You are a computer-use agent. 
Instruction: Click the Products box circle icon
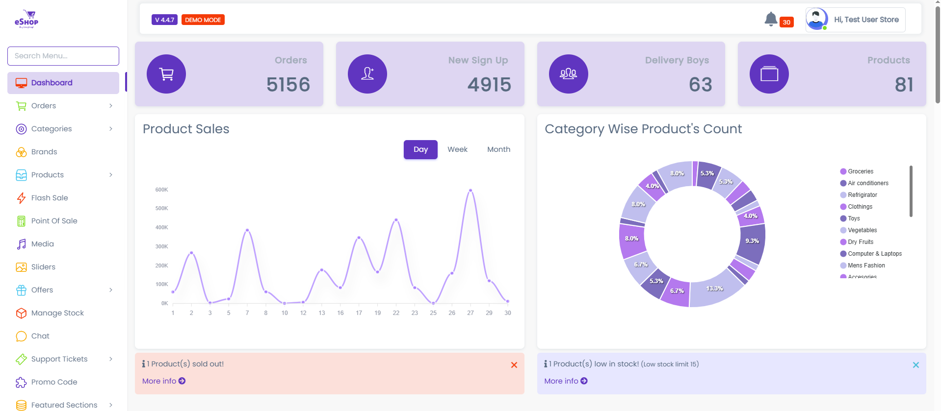[769, 74]
